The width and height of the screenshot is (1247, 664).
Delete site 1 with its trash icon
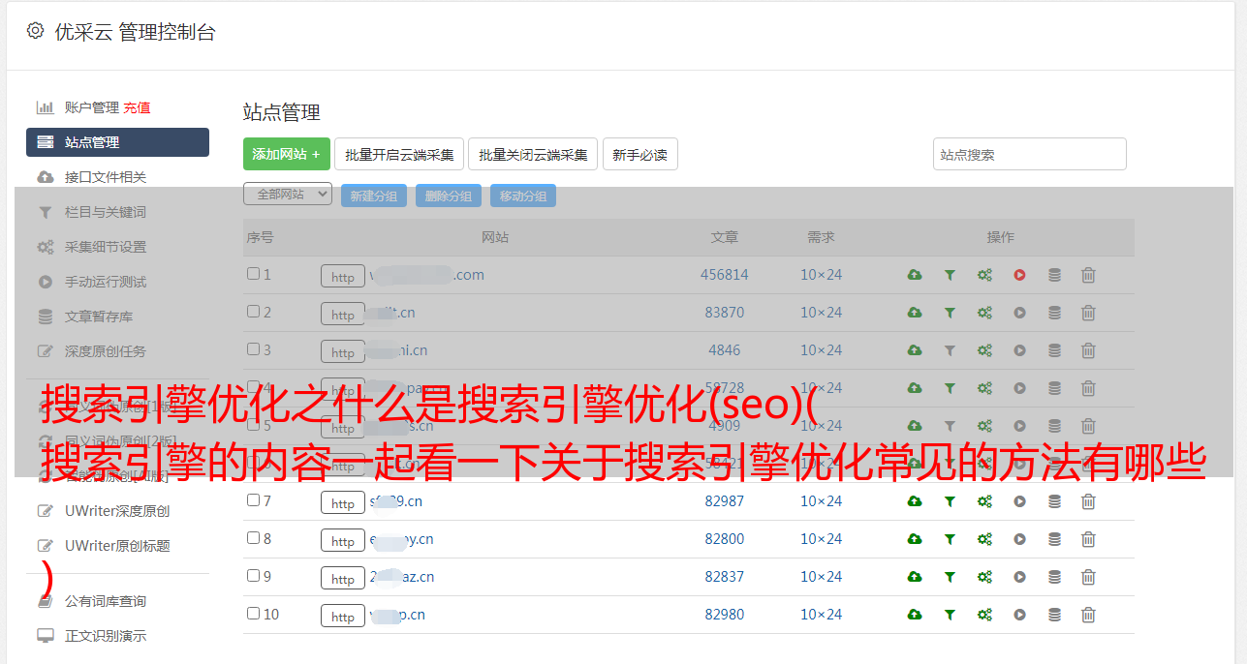(x=1088, y=275)
